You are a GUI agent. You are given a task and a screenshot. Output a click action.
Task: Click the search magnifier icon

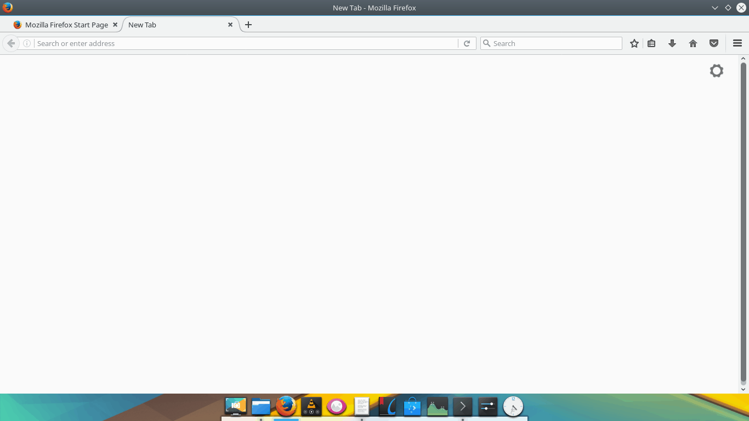(486, 43)
